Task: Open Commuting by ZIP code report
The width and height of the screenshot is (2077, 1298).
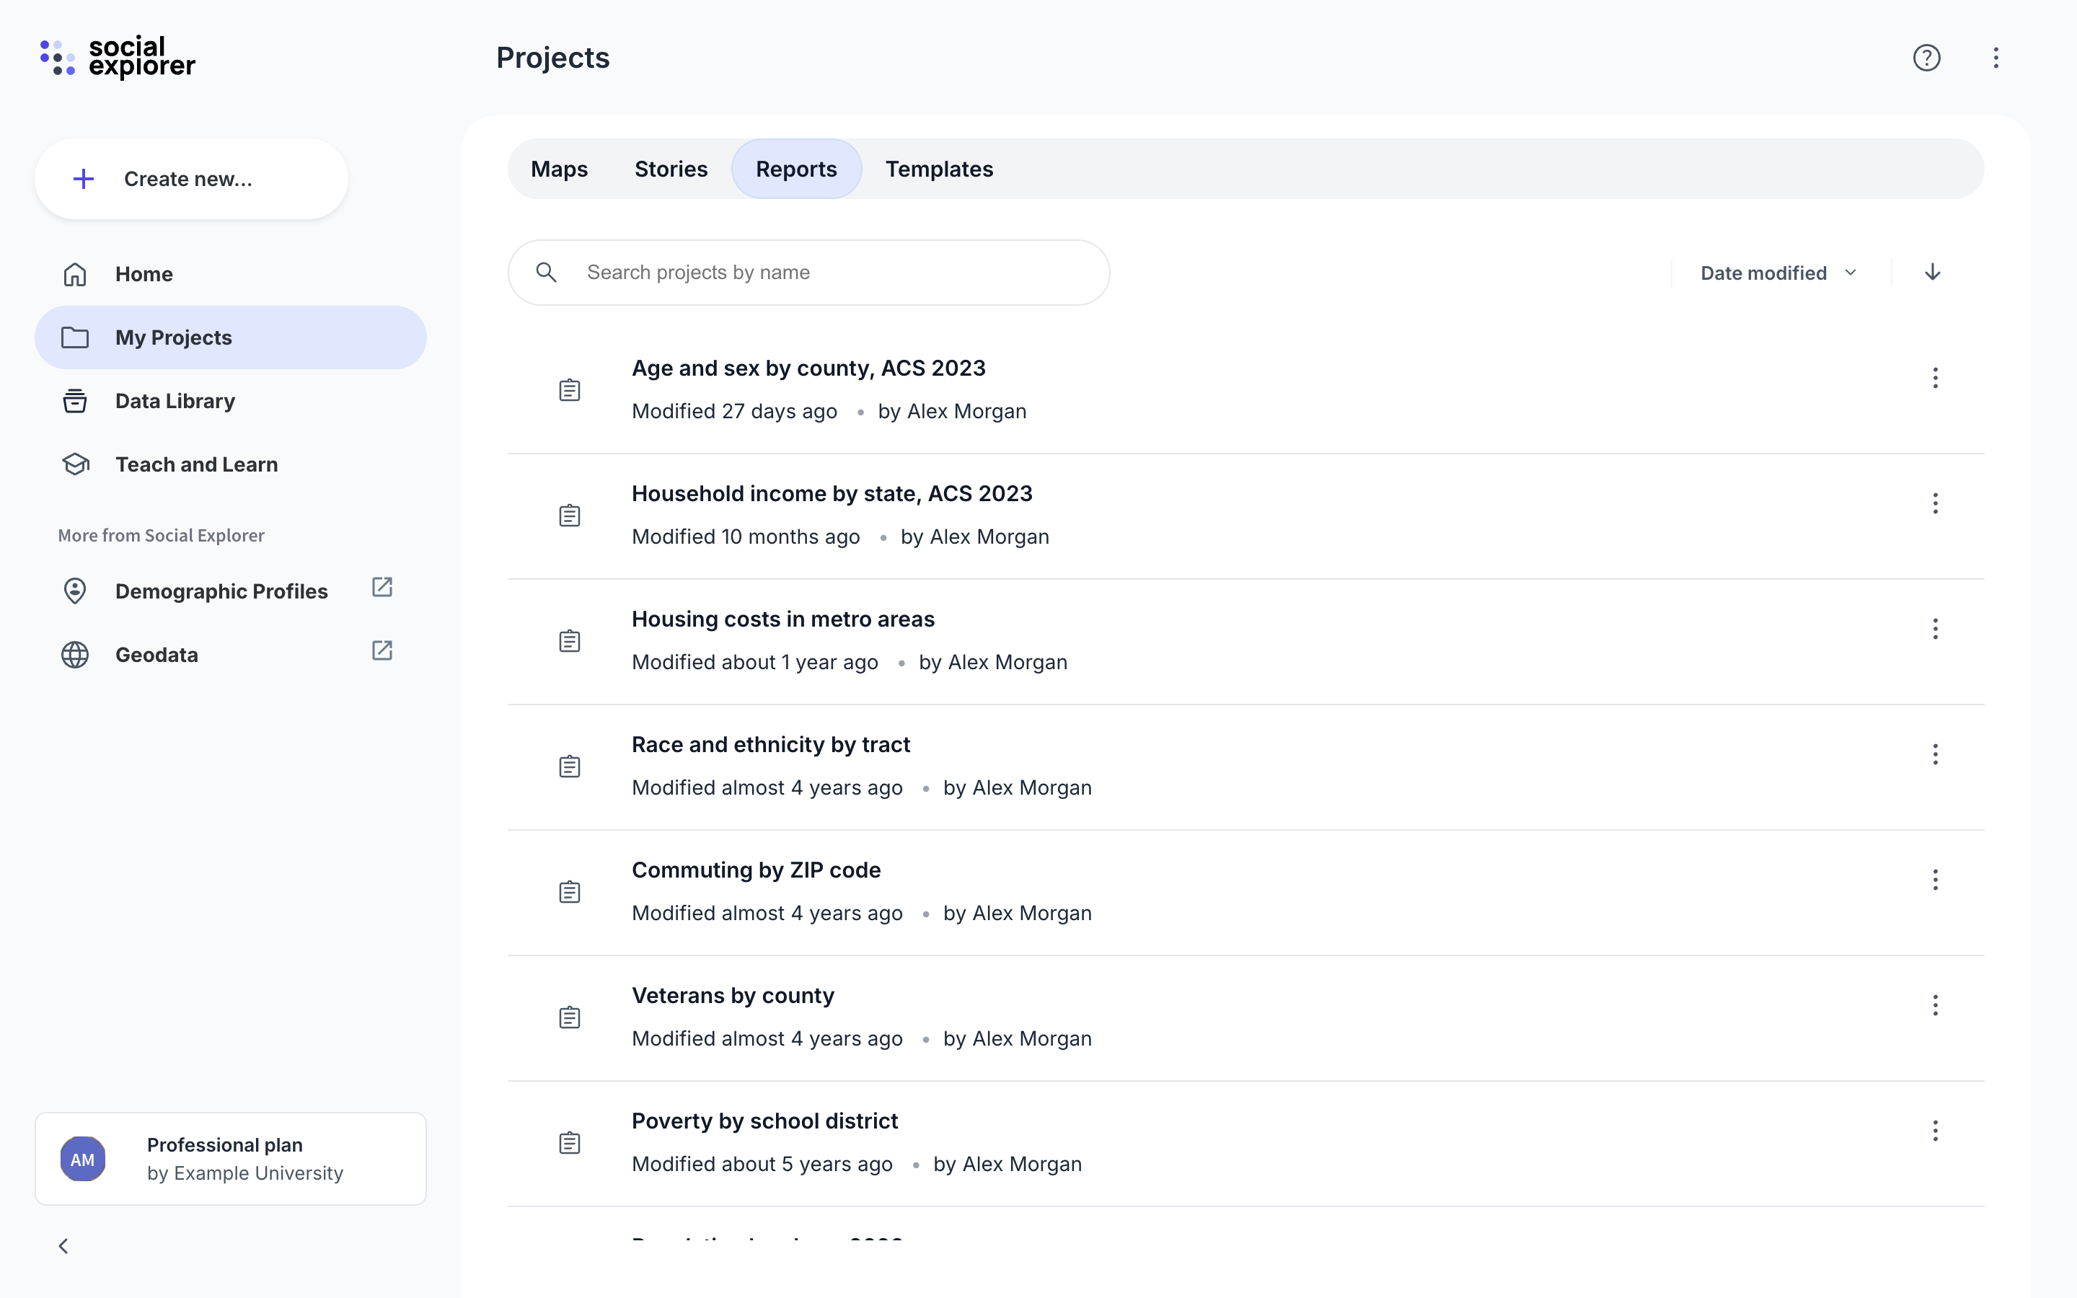Action: pyautogui.click(x=756, y=870)
